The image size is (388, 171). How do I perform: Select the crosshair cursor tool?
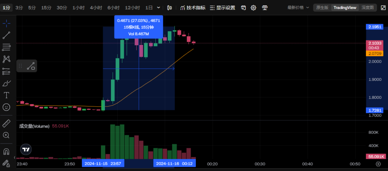(6, 23)
